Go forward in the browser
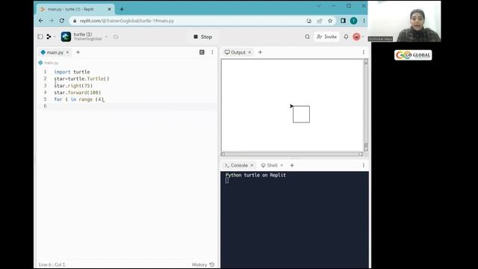Image resolution: width=478 pixels, height=269 pixels. pyautogui.click(x=52, y=21)
